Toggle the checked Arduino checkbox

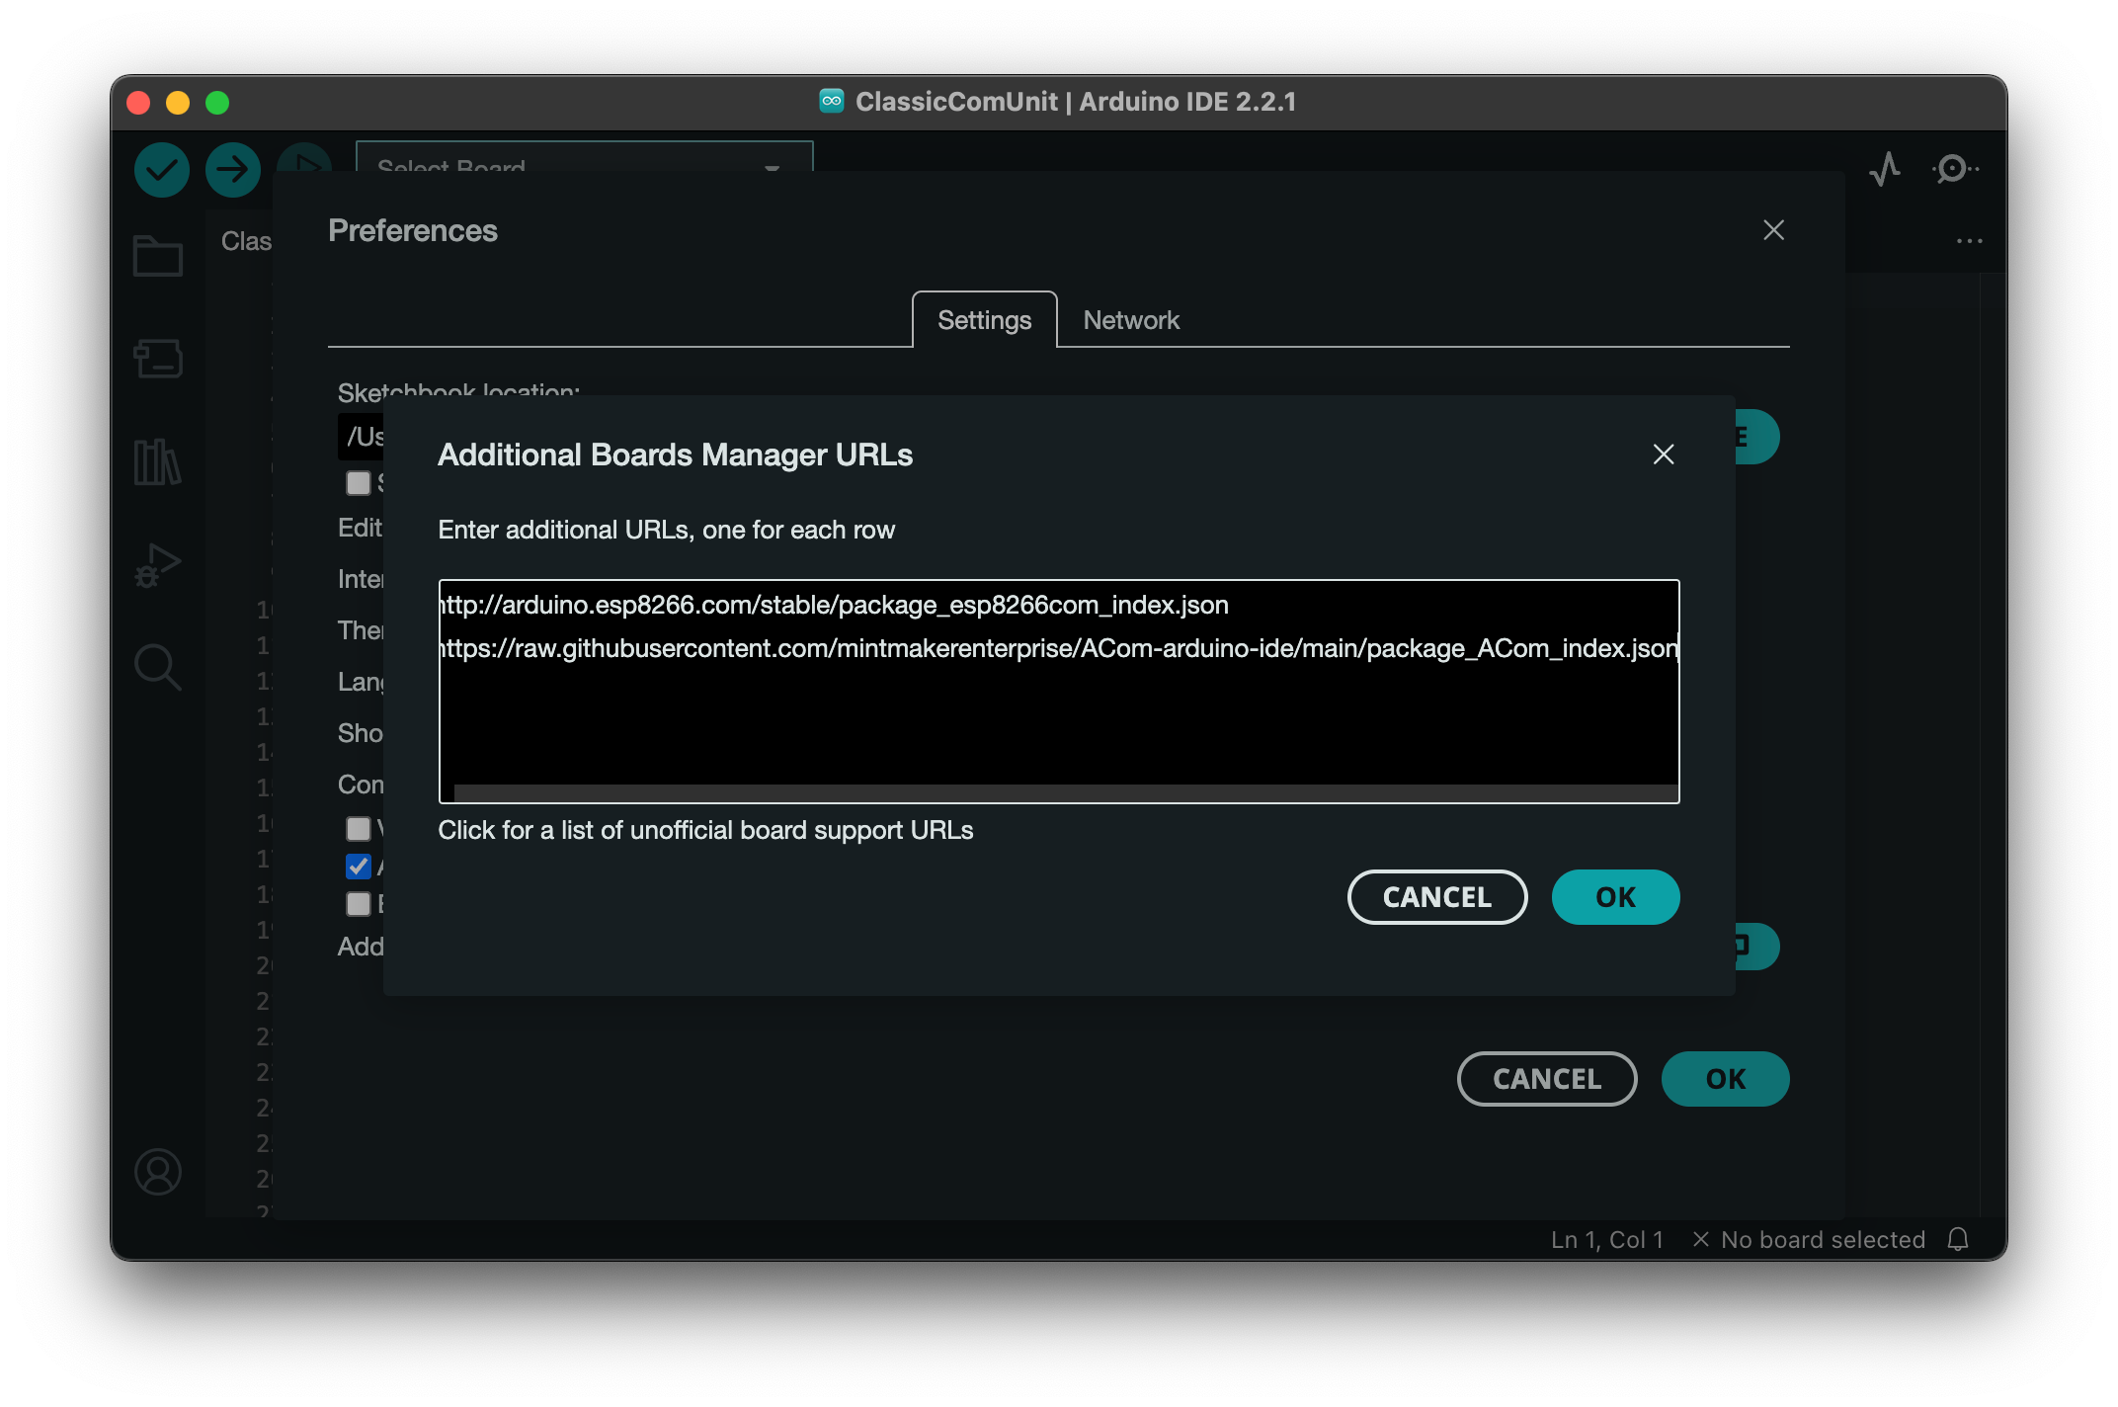point(360,866)
